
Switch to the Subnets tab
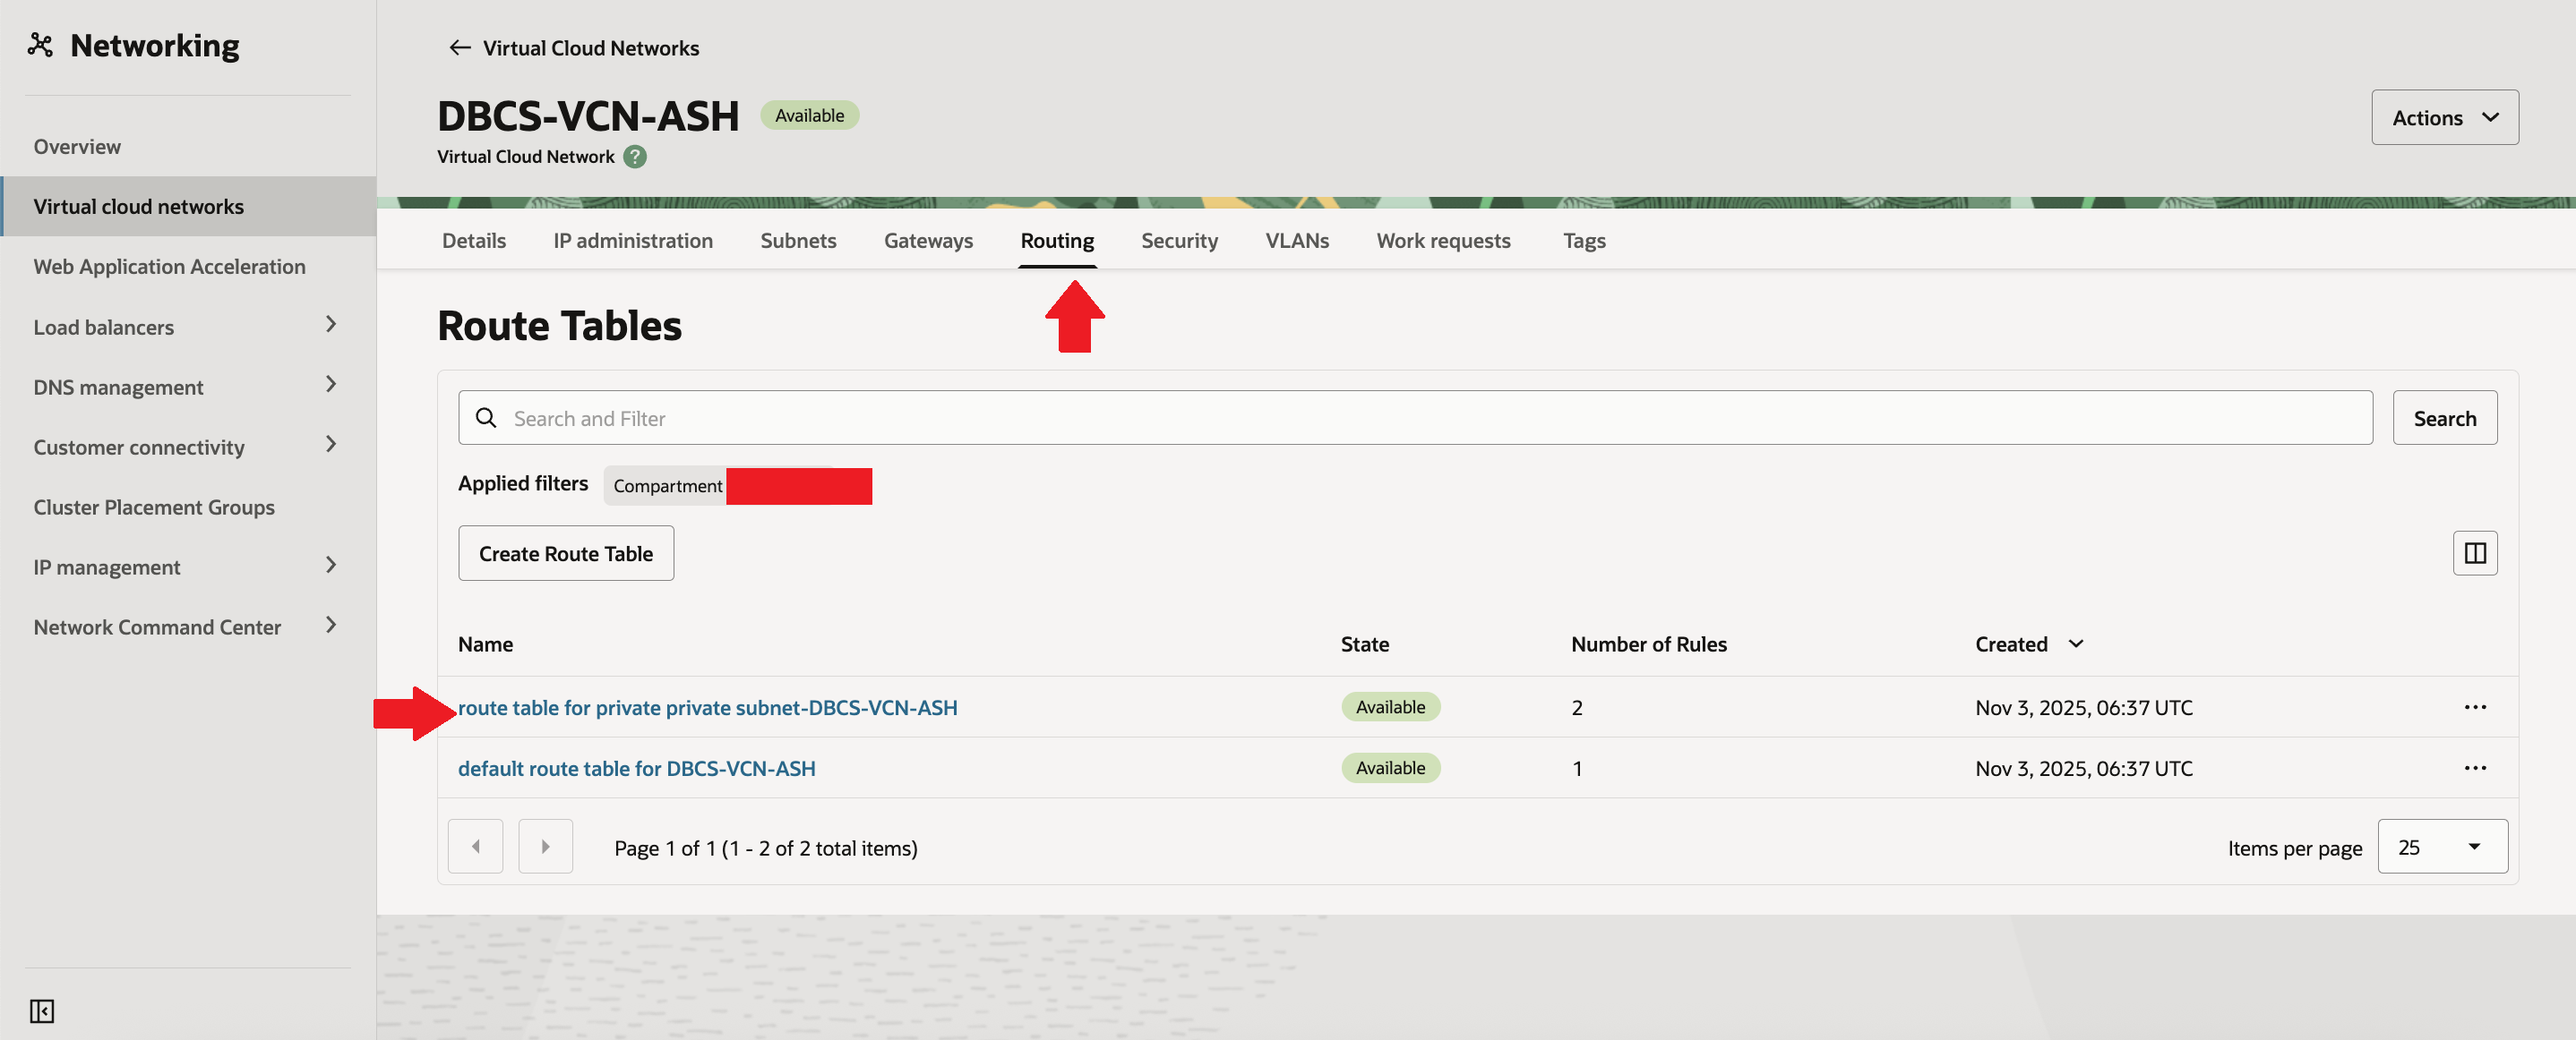coord(797,241)
